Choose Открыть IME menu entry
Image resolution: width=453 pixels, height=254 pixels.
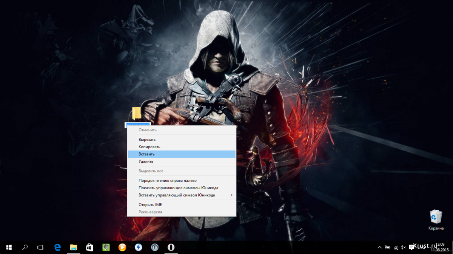(182, 205)
